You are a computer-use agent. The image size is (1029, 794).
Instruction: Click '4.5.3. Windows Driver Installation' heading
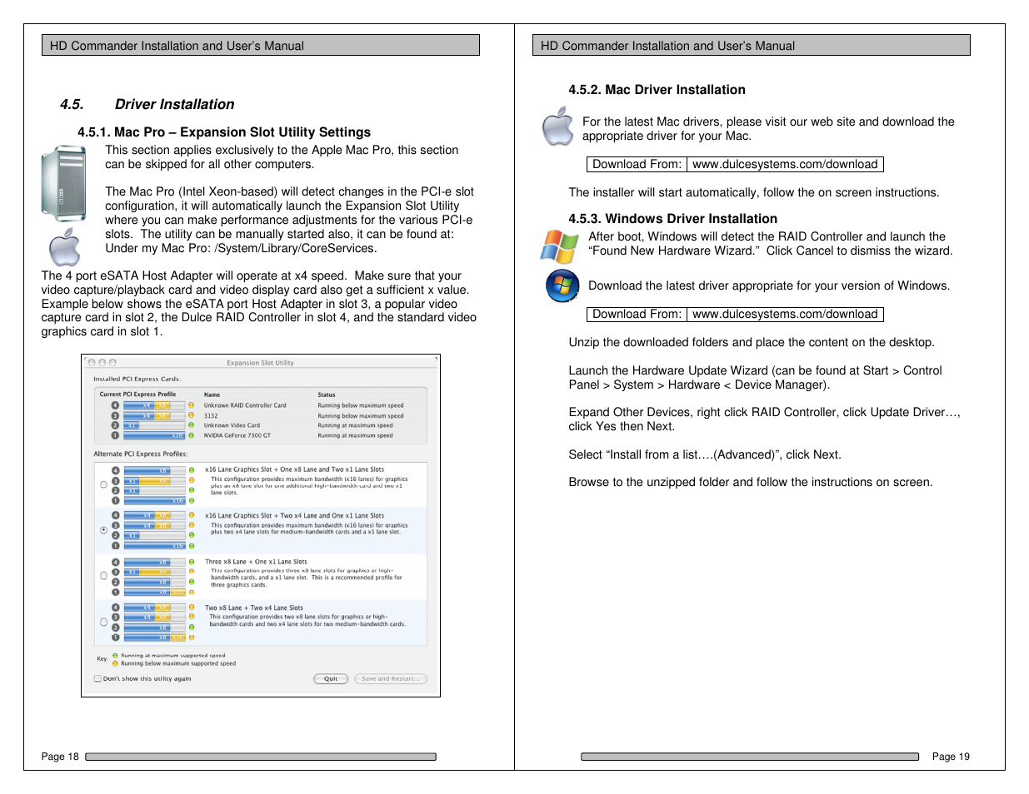click(x=672, y=219)
